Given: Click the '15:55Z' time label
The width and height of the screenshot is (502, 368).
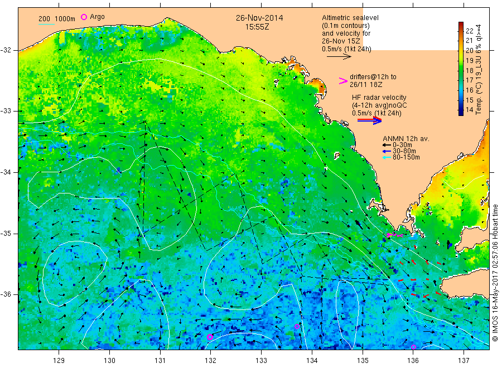Looking at the screenshot, I should [x=257, y=27].
